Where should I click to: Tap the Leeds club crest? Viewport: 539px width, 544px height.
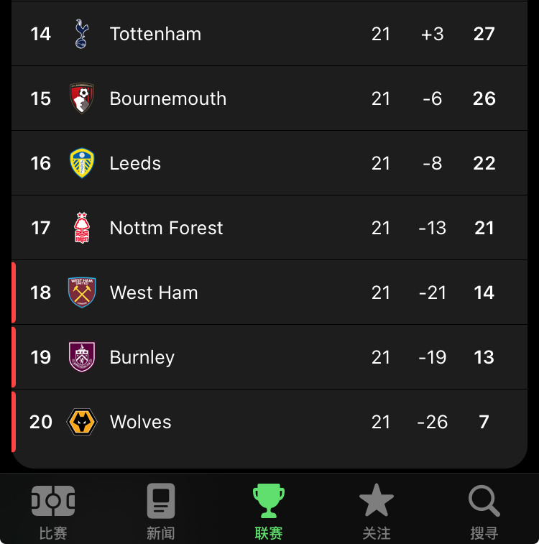coord(82,163)
